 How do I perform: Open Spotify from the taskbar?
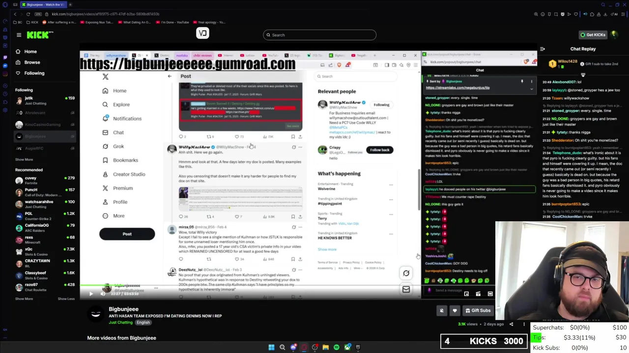[x=336, y=347]
